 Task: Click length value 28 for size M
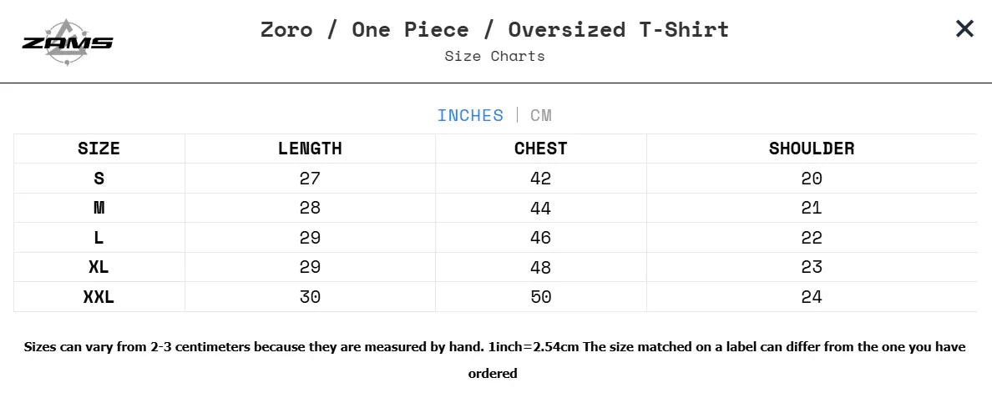[x=310, y=208]
